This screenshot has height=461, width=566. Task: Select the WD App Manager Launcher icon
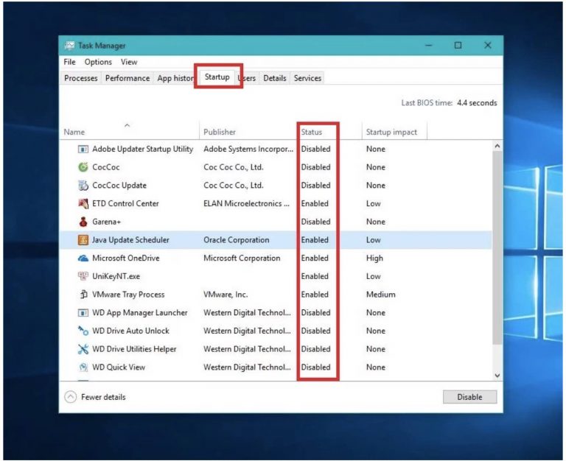coord(83,313)
